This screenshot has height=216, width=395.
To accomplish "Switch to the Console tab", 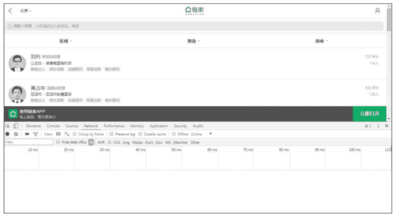I will [53, 126].
